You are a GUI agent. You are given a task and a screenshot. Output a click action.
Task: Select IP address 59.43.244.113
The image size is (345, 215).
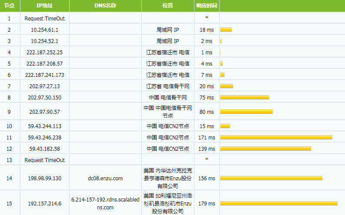click(45, 126)
